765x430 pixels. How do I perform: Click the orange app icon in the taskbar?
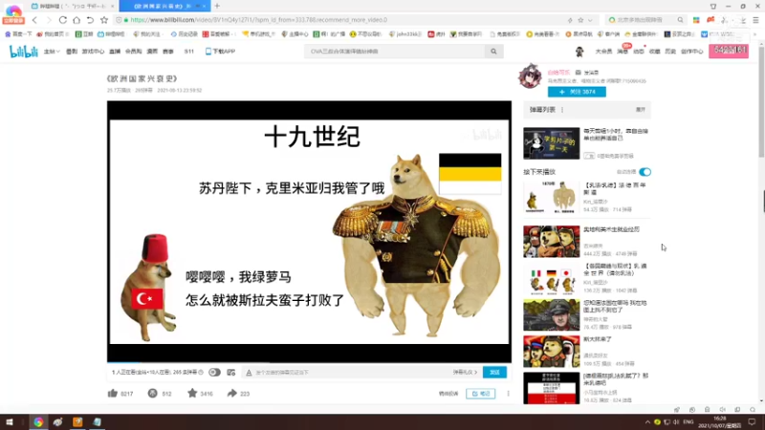tap(77, 421)
